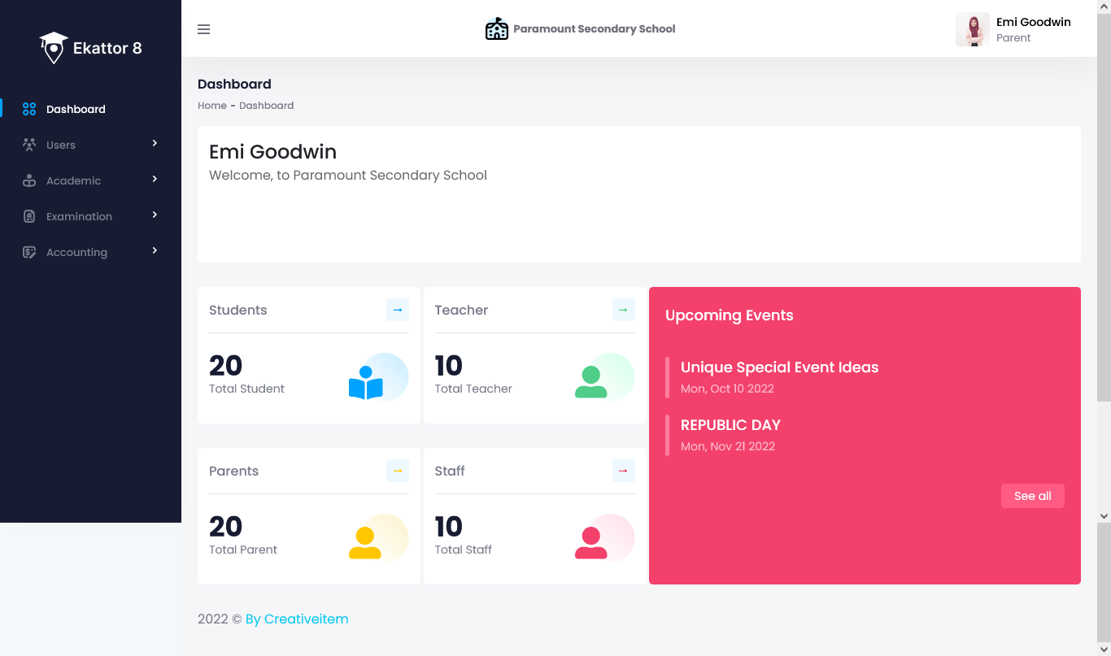Select the Users icon in sidebar
Screen dimensions: 1111x656
(x=29, y=144)
